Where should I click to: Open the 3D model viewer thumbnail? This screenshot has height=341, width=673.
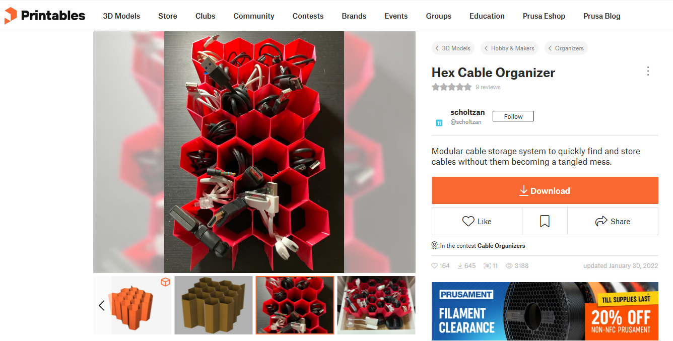click(133, 305)
